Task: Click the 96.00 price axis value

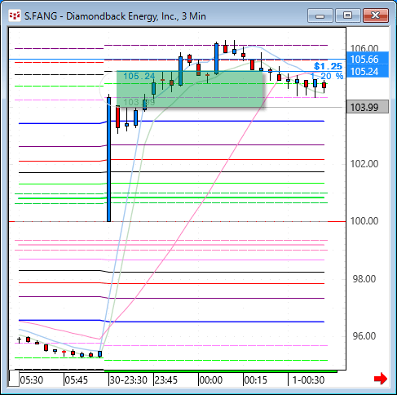Action: point(364,336)
